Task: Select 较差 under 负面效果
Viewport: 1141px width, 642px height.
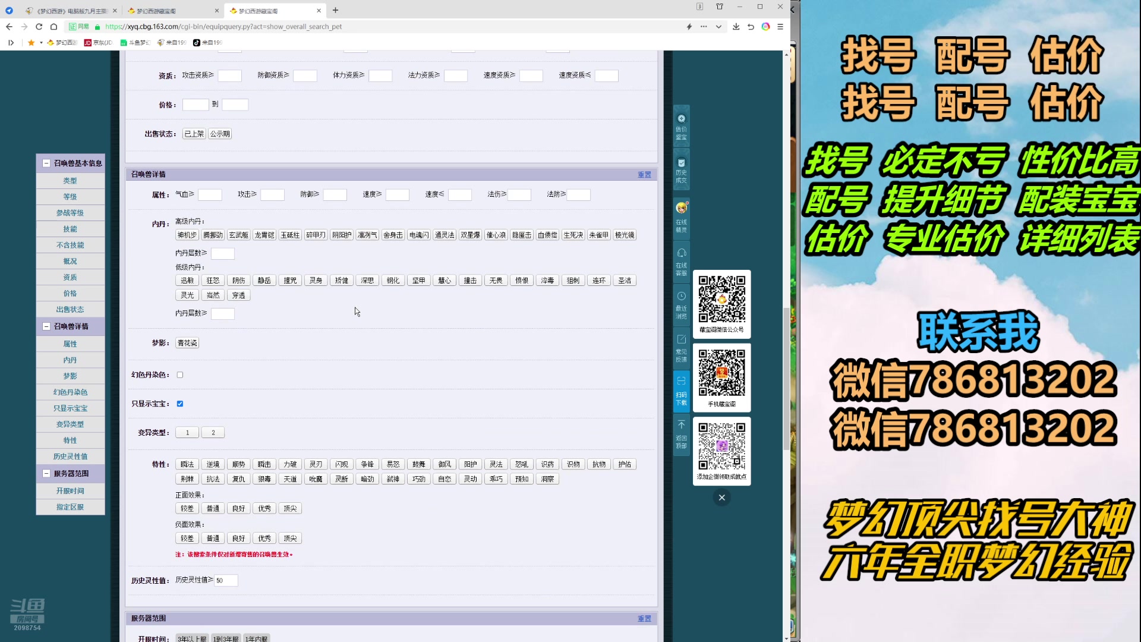Action: [187, 539]
